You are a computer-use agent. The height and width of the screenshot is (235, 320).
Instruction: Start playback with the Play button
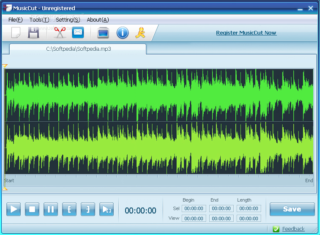coord(14,209)
